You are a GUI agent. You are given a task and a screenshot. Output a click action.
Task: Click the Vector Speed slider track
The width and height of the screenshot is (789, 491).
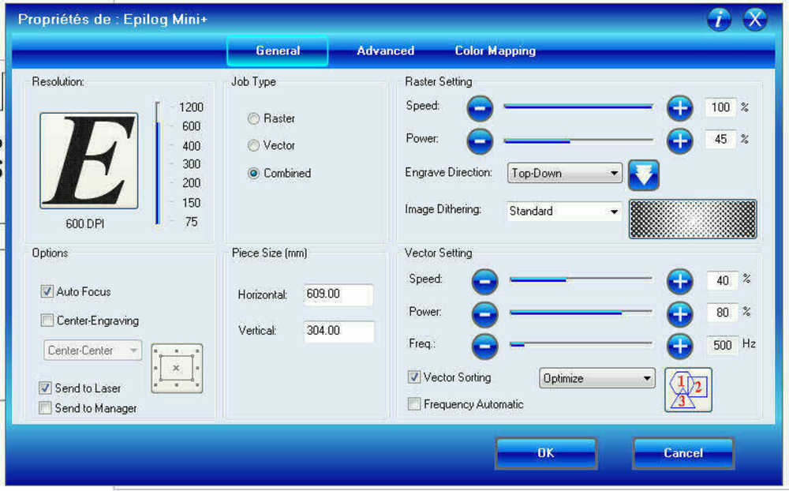pyautogui.click(x=581, y=279)
